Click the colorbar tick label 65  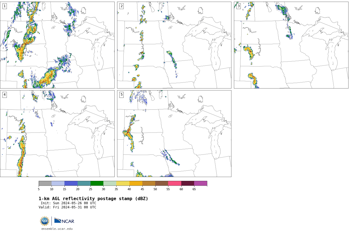click(194, 189)
